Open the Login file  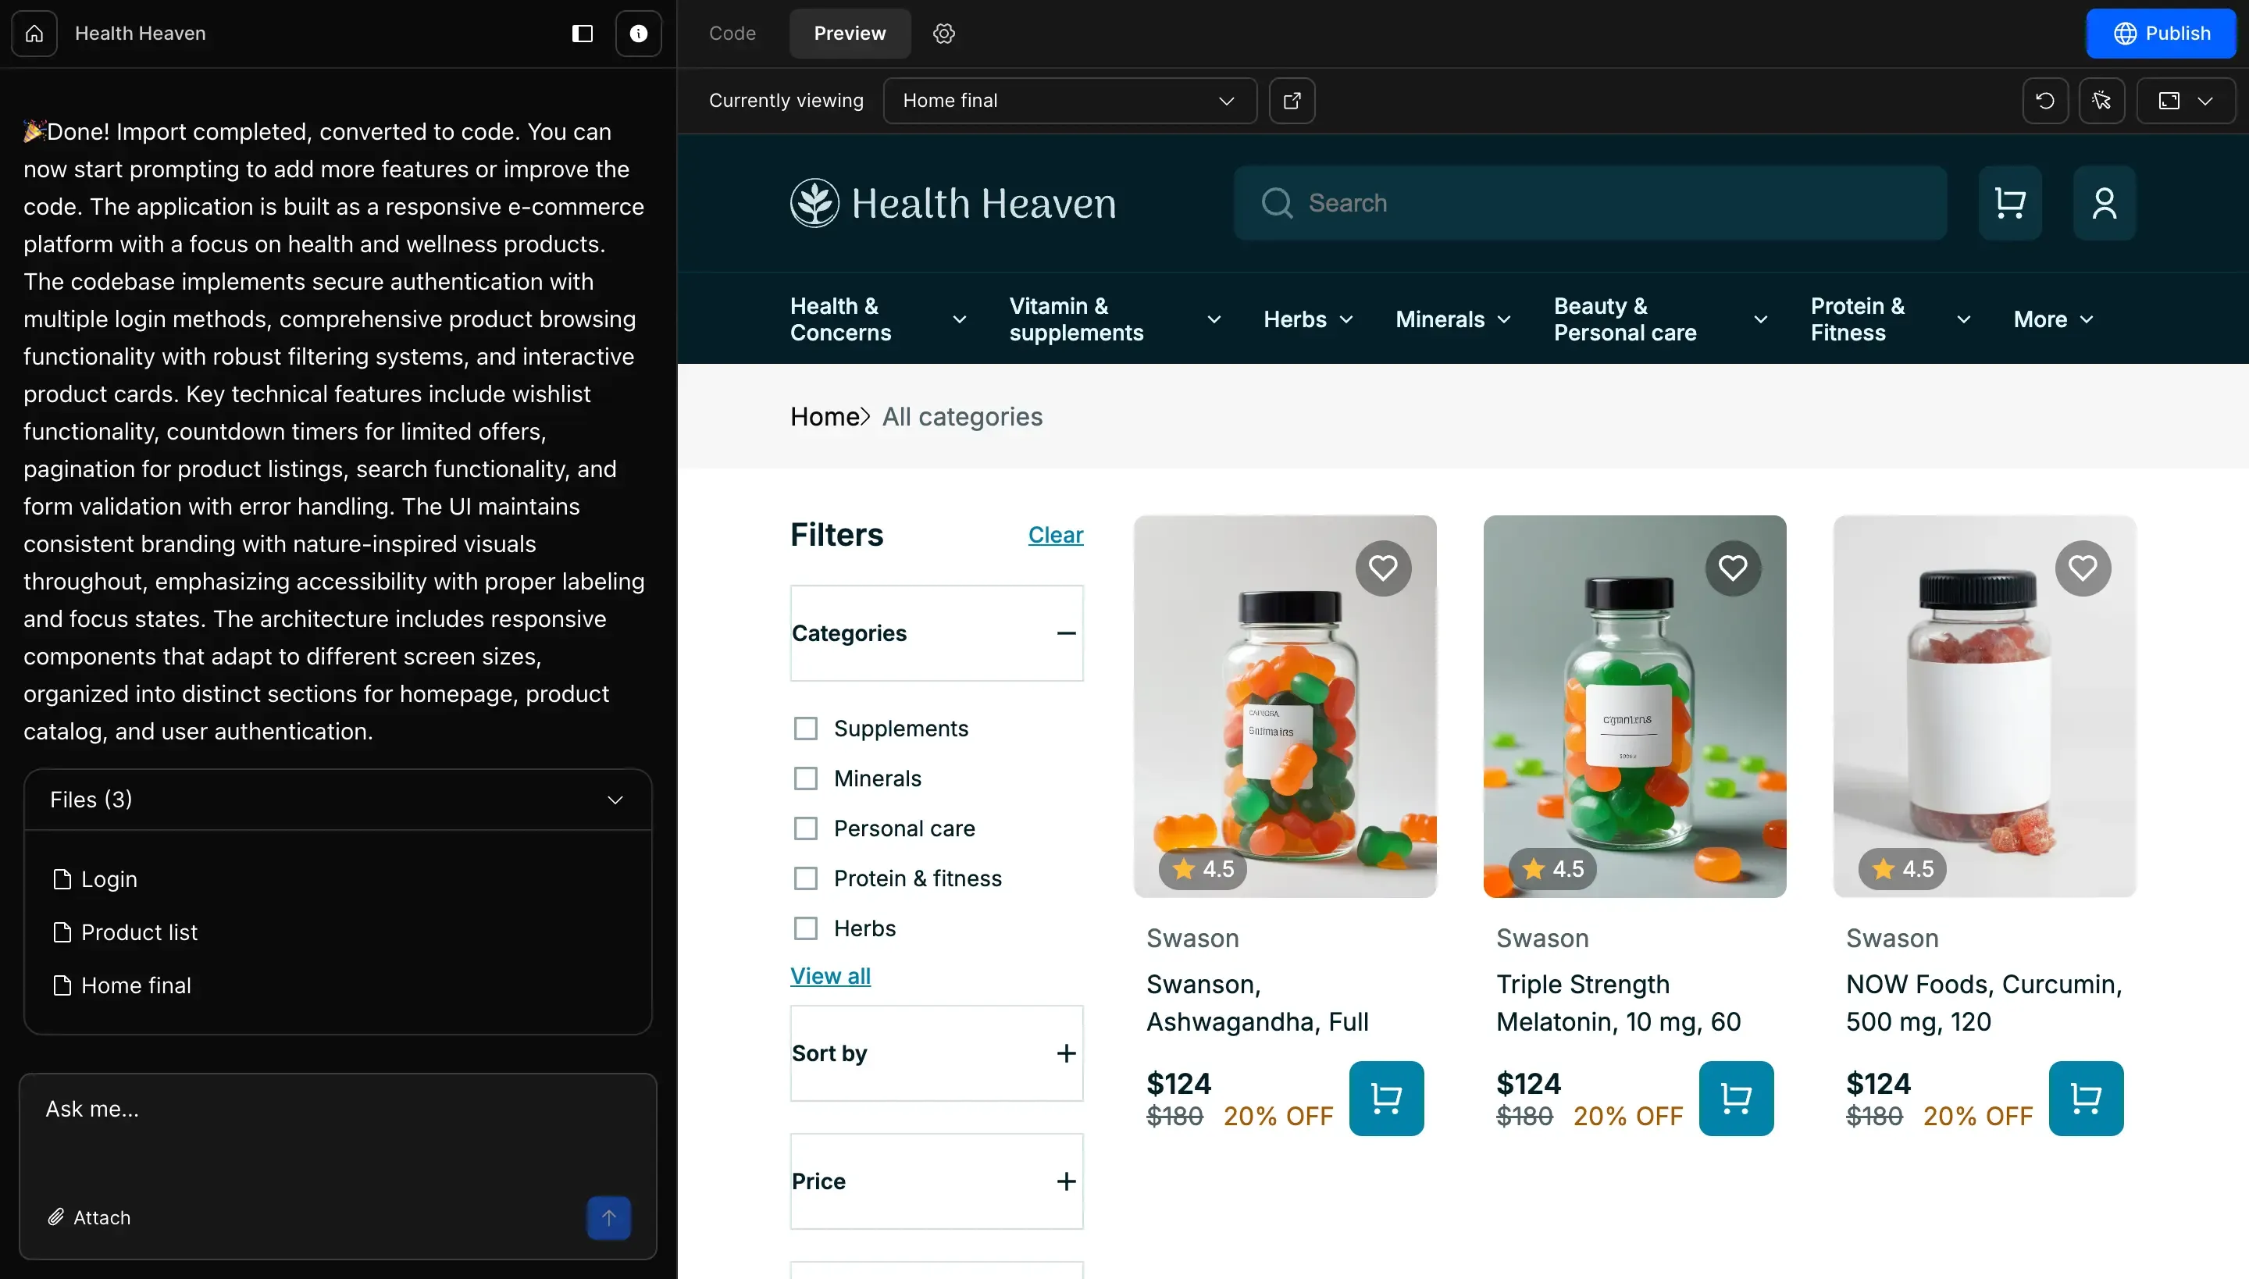(95, 879)
